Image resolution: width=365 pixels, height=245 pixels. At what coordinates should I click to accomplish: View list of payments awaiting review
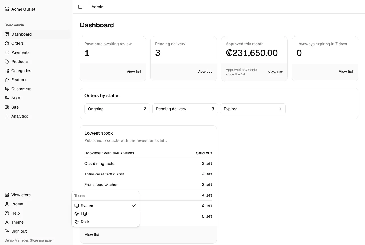click(134, 72)
